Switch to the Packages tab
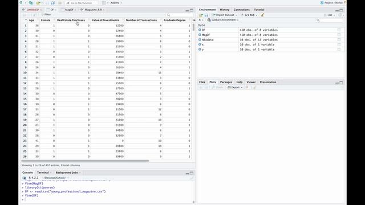Screen dimensions: 365x205 tap(226, 82)
